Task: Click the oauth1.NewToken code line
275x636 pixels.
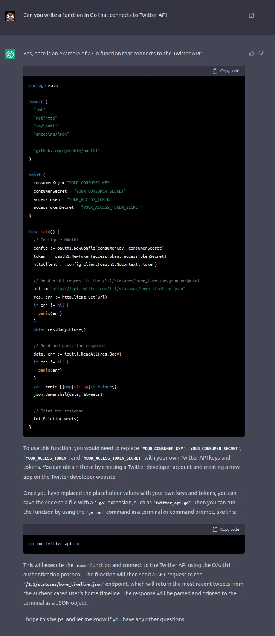Action: tap(100, 256)
